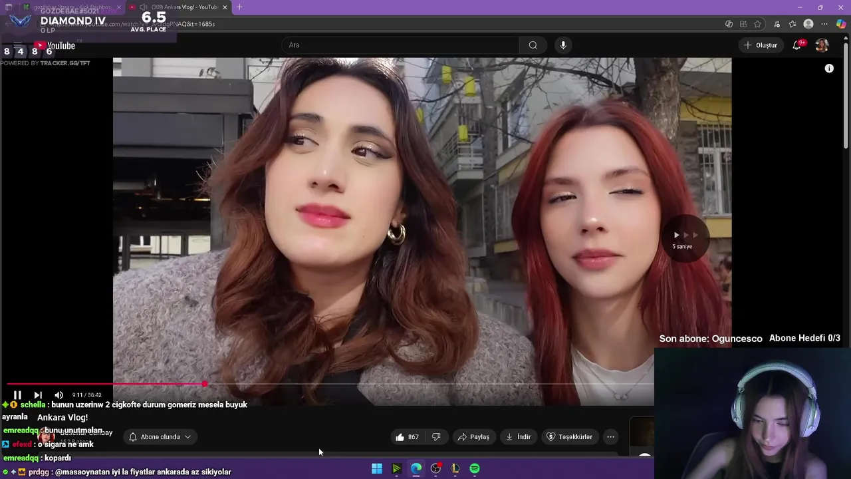Image resolution: width=851 pixels, height=479 pixels.
Task: Open the Edge profile icon
Action: (808, 24)
